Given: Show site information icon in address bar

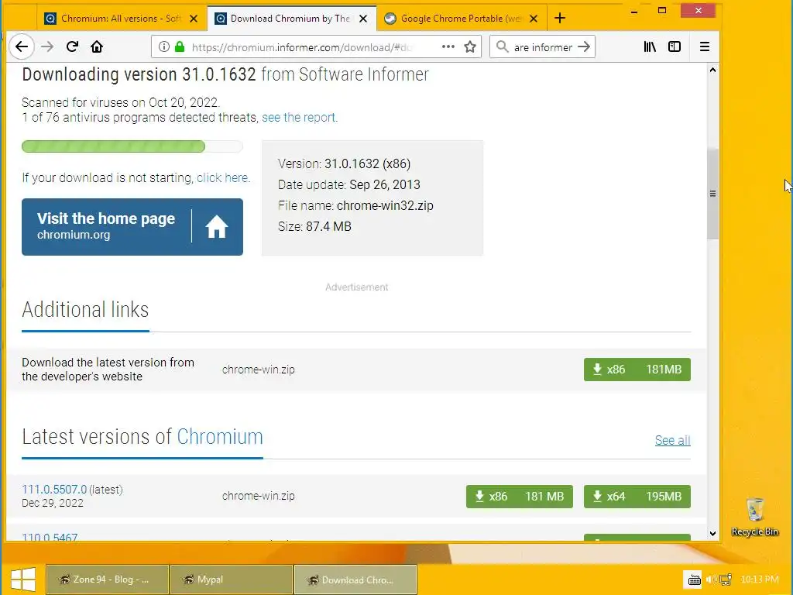Looking at the screenshot, I should 163,47.
